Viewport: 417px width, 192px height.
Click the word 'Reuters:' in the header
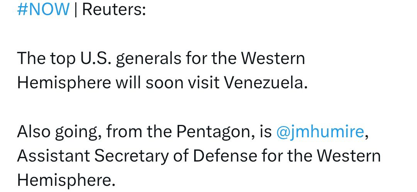(x=114, y=9)
